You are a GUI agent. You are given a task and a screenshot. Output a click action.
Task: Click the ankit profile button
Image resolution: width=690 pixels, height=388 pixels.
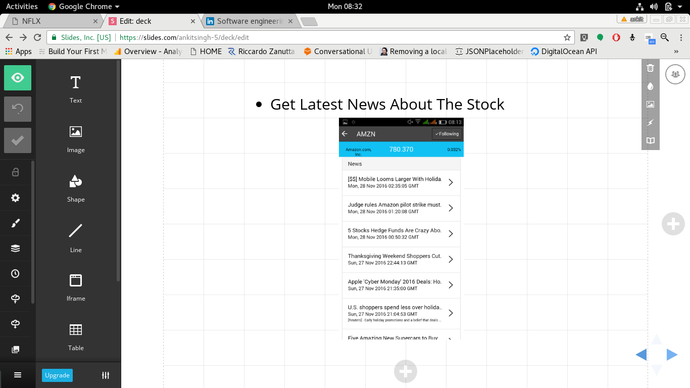[632, 19]
